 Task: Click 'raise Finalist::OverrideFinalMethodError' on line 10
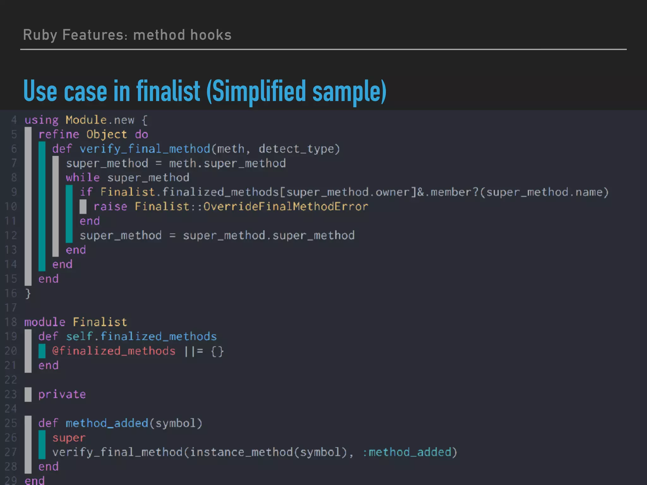tap(231, 207)
